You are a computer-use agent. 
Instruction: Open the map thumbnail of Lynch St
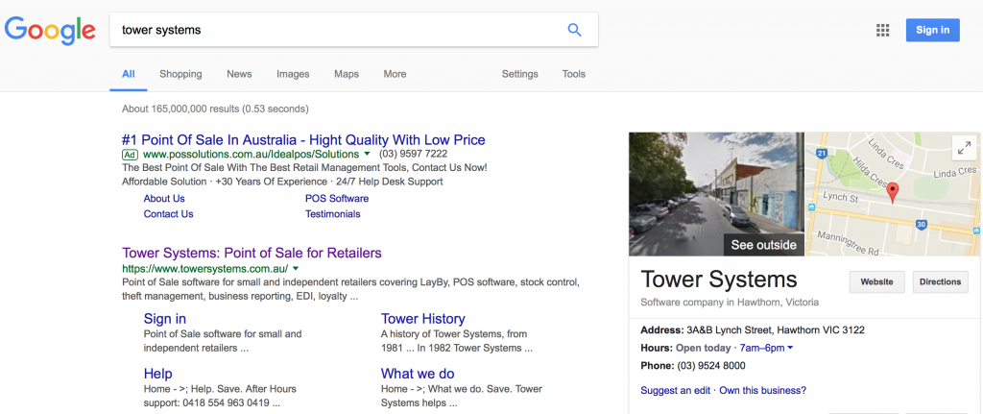(x=893, y=194)
